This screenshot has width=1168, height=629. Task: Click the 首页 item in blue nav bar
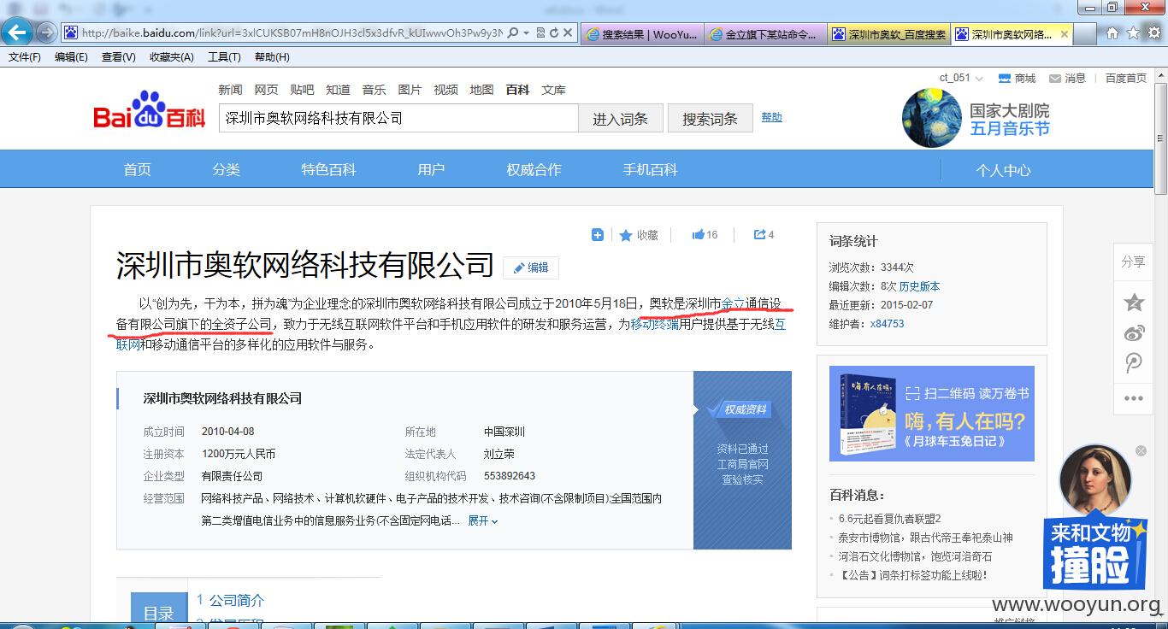click(x=137, y=169)
